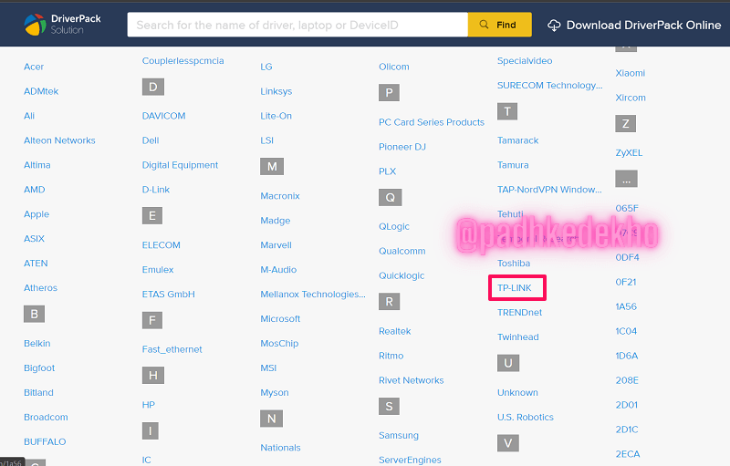The image size is (730, 466).
Task: Open Macronix link
Action: [x=280, y=196]
